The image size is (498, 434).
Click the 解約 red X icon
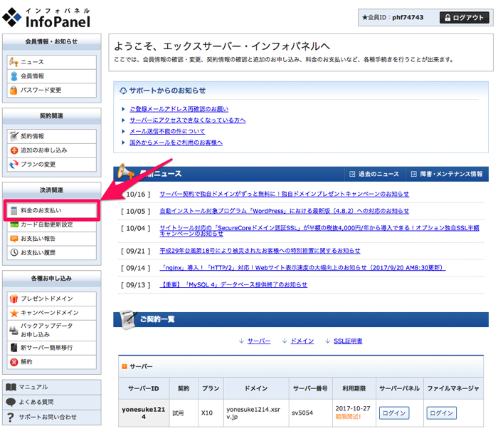tap(14, 362)
